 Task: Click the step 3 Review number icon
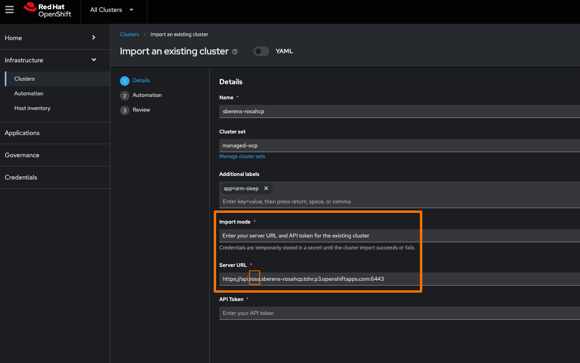(125, 110)
